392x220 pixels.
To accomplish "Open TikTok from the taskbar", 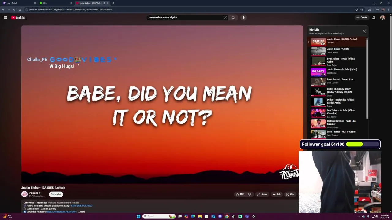I will [x=233, y=216].
